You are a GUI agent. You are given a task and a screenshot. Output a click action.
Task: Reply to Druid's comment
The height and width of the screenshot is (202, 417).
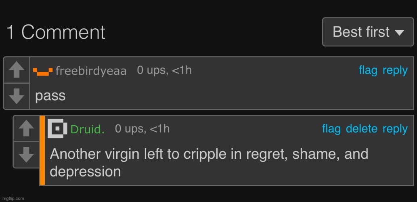click(395, 129)
